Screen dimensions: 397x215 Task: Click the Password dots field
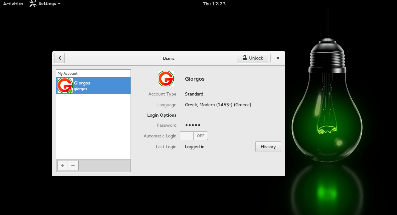click(193, 125)
